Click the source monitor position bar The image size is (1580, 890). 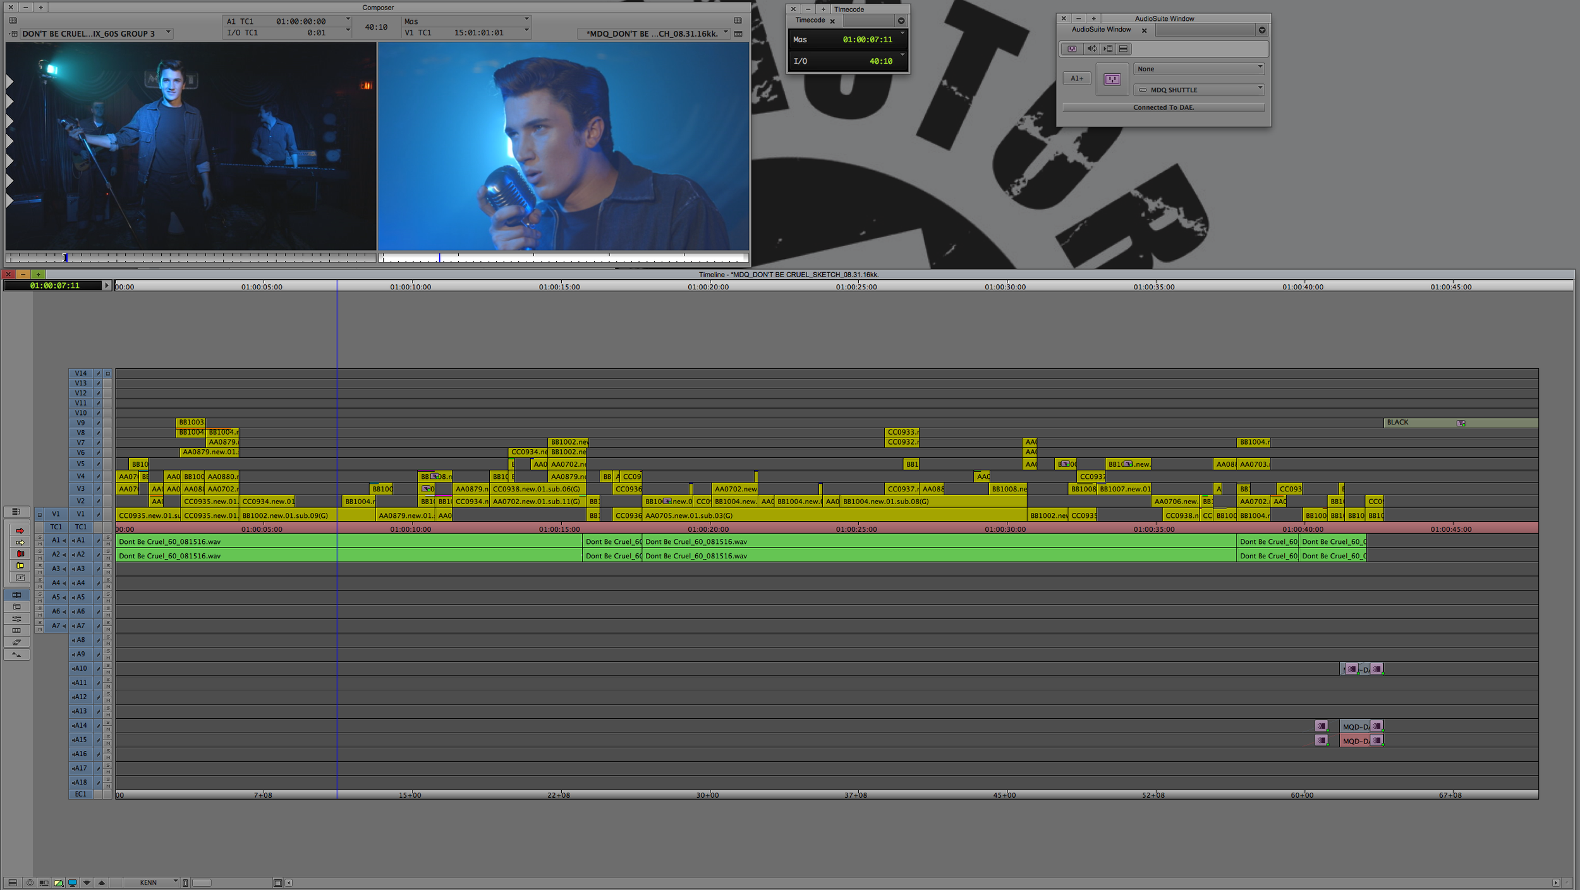(191, 258)
